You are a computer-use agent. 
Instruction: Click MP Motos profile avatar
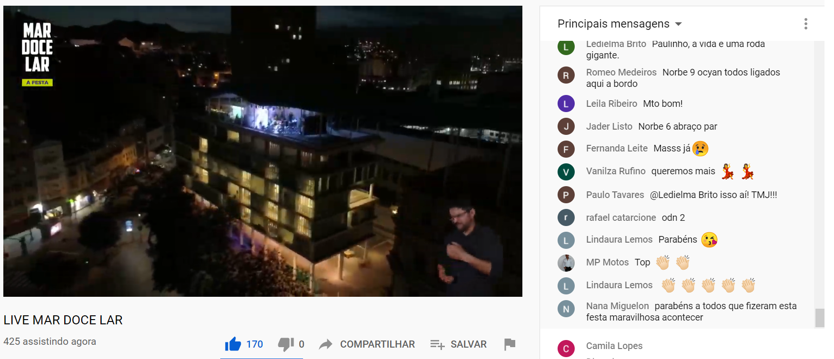pyautogui.click(x=566, y=263)
